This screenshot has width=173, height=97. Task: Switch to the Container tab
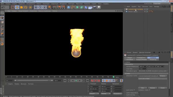pos(153,58)
